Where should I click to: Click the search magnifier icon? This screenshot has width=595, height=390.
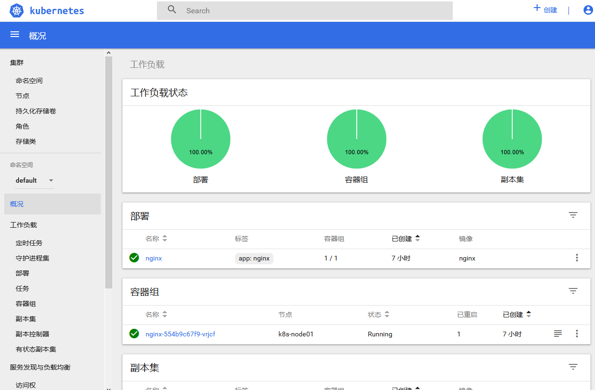pos(172,10)
